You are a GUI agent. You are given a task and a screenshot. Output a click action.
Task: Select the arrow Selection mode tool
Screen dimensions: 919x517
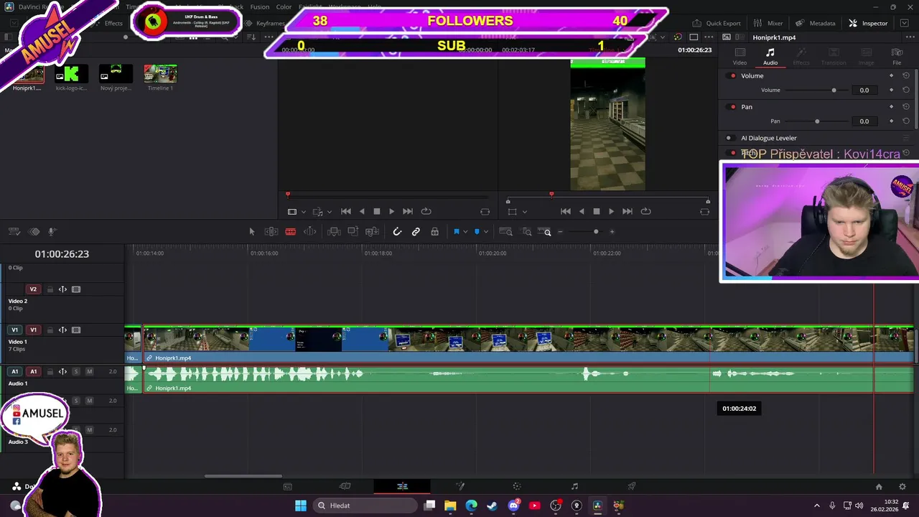(x=251, y=231)
